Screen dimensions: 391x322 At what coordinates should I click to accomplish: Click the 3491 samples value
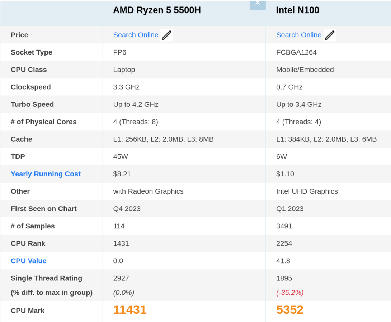click(284, 226)
